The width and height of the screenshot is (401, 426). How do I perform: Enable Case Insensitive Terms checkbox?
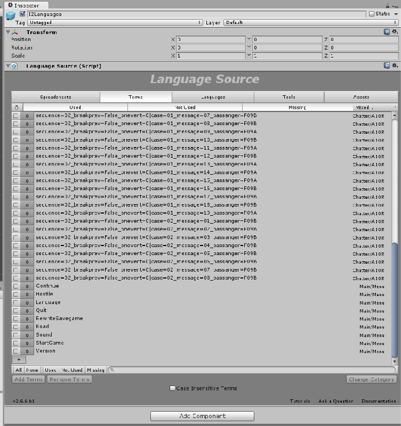pyautogui.click(x=172, y=389)
